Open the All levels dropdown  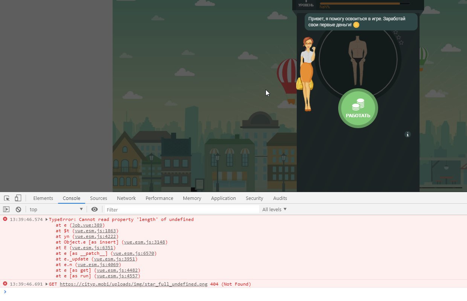[275, 209]
